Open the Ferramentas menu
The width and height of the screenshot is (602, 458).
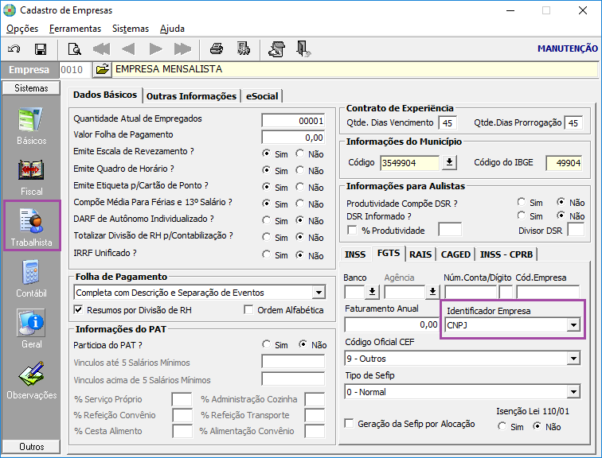point(75,29)
